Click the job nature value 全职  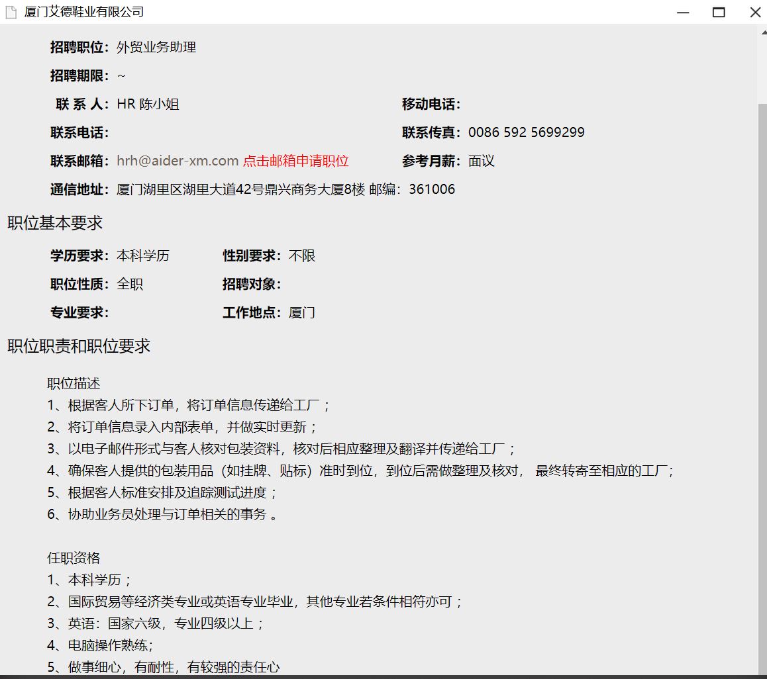coord(130,284)
